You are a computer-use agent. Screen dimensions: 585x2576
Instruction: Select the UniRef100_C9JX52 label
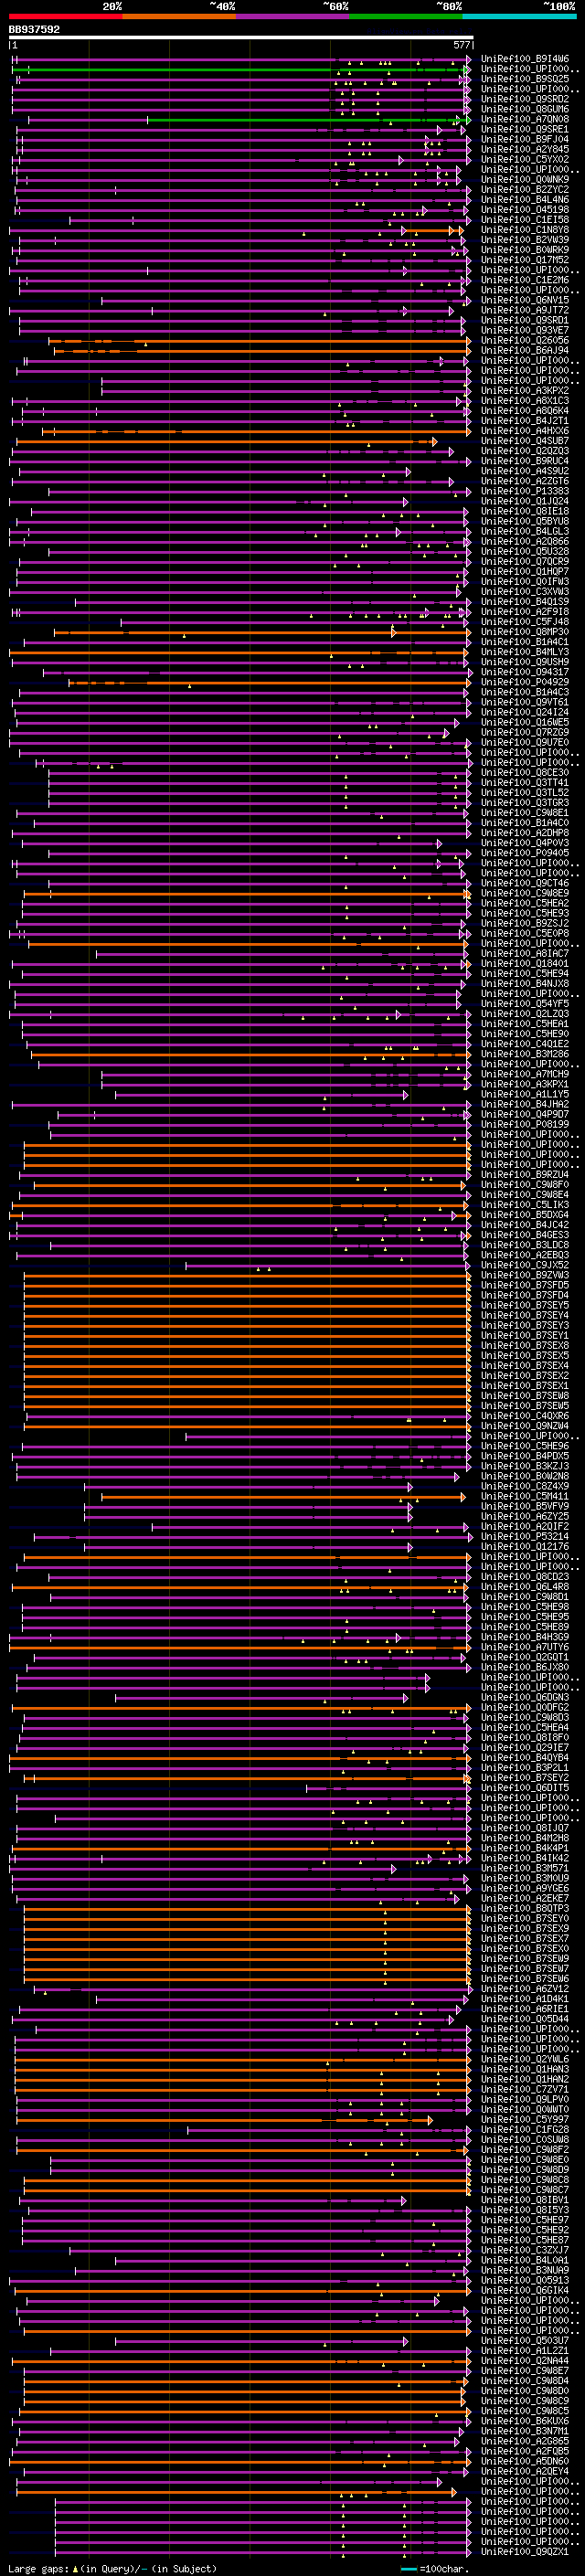525,1265
